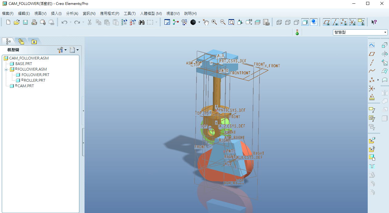The width and height of the screenshot is (389, 213).
Task: Open the Layers stack icon
Action: click(x=258, y=22)
